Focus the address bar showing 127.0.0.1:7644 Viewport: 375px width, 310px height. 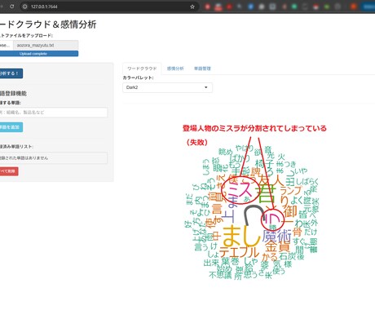[x=108, y=7]
